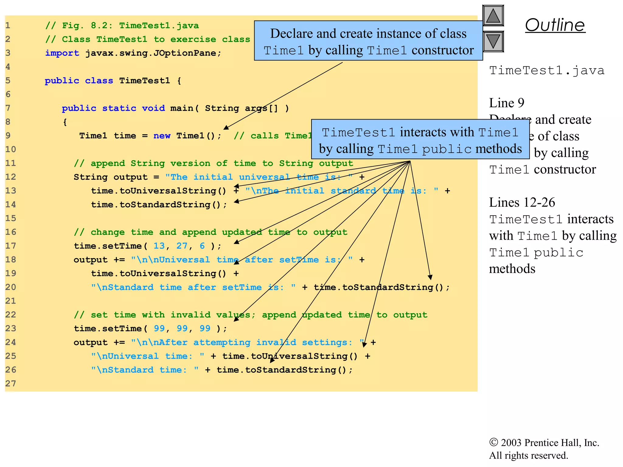
Task: Click "\nStandard time after setTime is:" string
Action: click(x=193, y=287)
